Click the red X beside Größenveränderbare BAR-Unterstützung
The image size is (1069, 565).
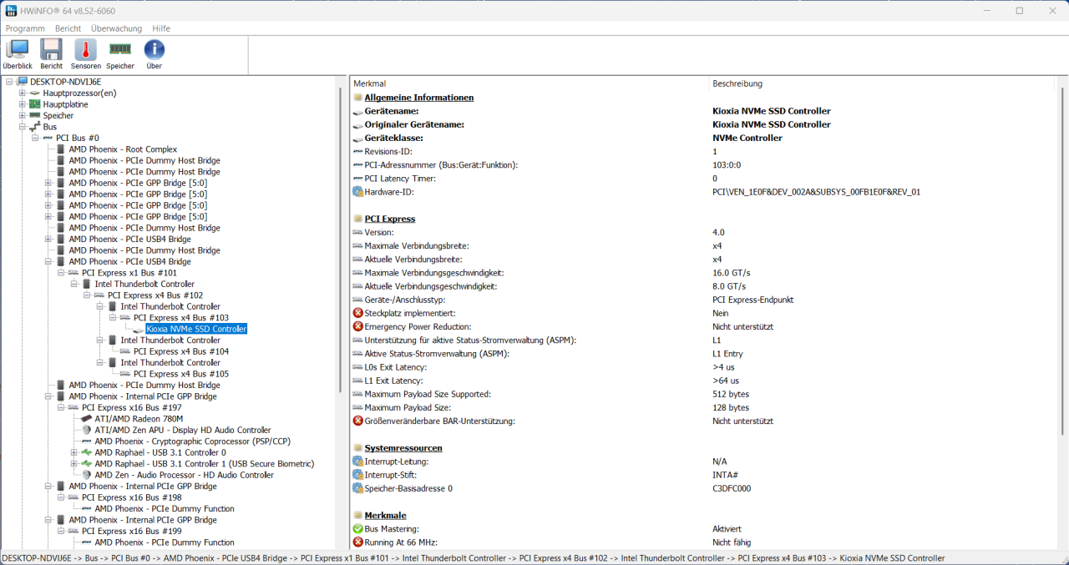(x=357, y=421)
